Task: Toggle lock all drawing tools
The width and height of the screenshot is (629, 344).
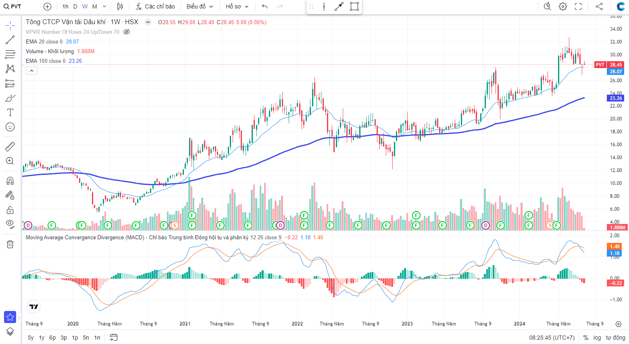Action: coord(10,210)
